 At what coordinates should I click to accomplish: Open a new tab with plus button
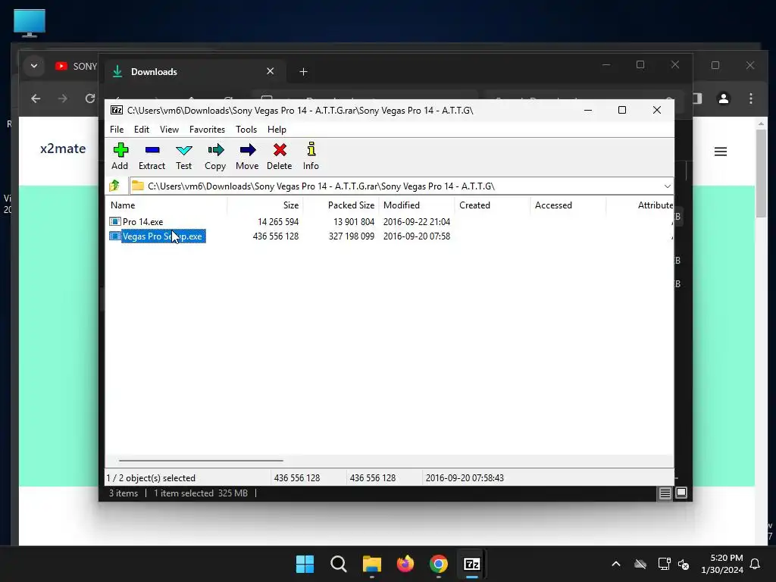303,72
